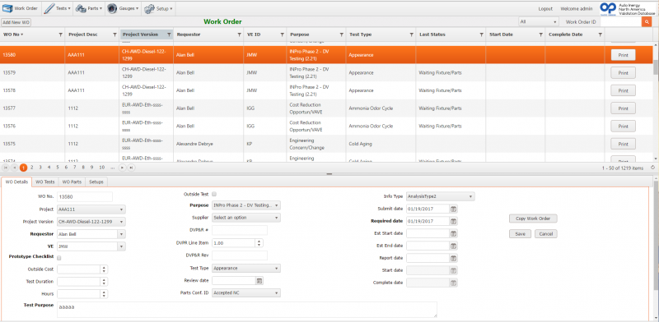Increase the DVPR Line Item stepper value
659x322 pixels.
tap(259, 241)
